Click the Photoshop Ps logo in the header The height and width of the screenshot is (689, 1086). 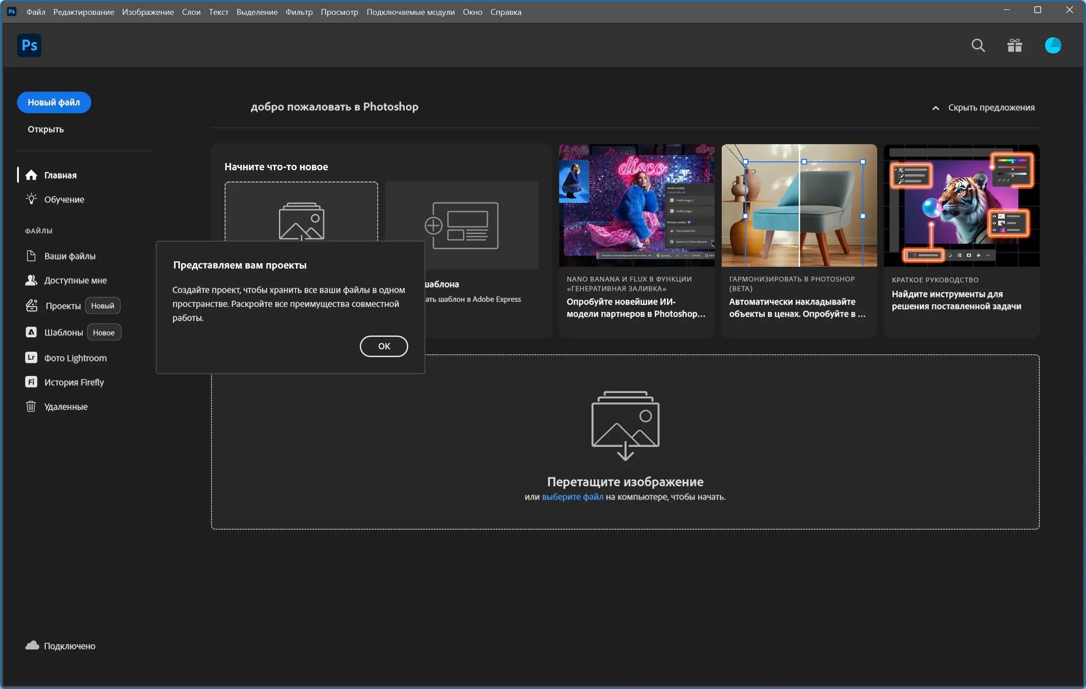[x=29, y=45]
